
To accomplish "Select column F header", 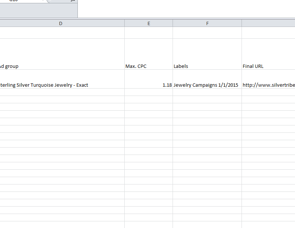I will [207, 23].
